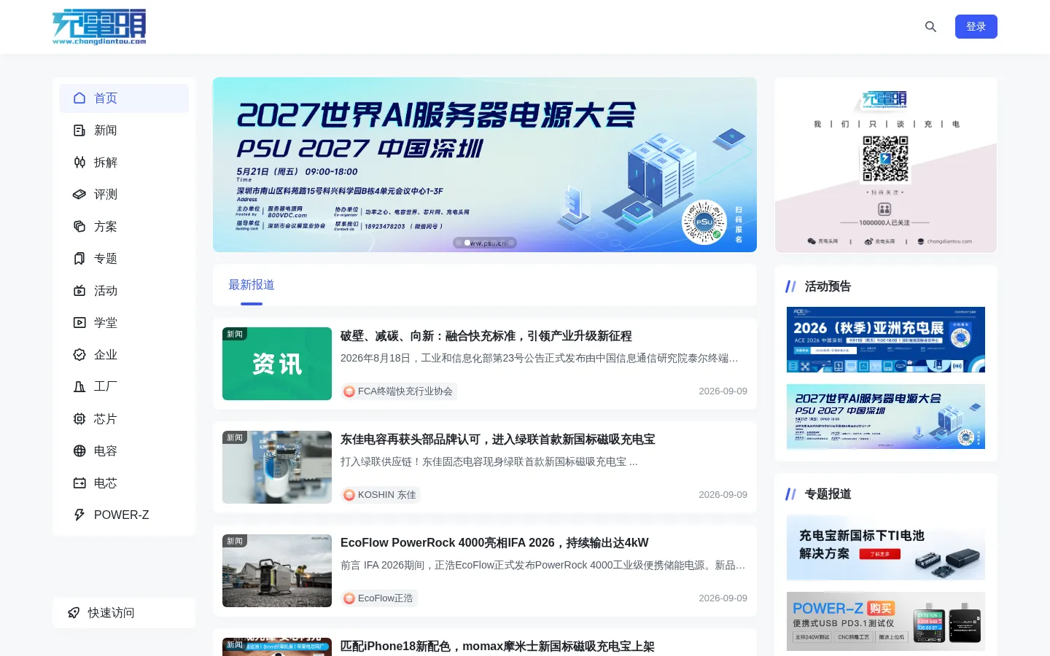Open the POWER-Z 购买 tester banner

886,622
